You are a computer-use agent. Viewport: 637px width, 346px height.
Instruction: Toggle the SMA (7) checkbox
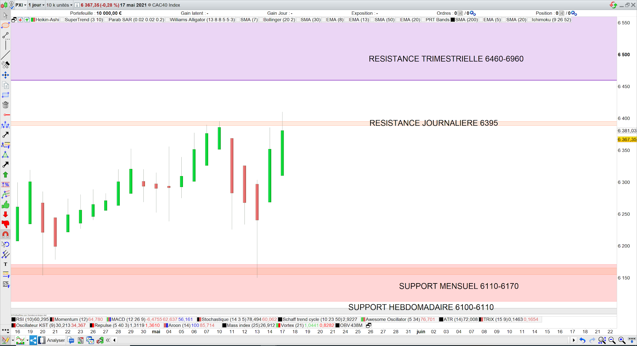coord(238,20)
